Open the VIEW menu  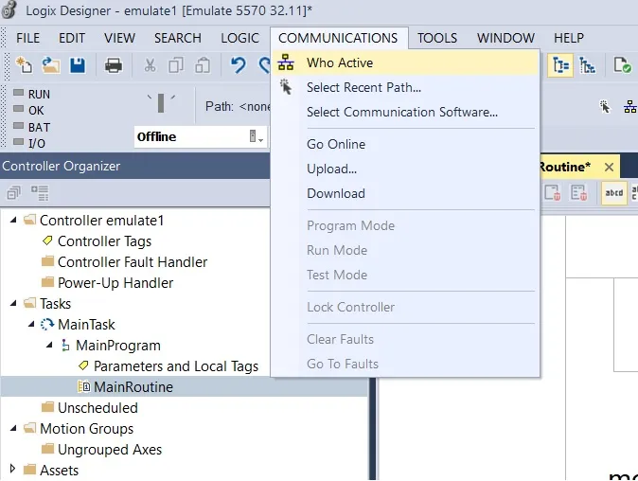point(119,38)
